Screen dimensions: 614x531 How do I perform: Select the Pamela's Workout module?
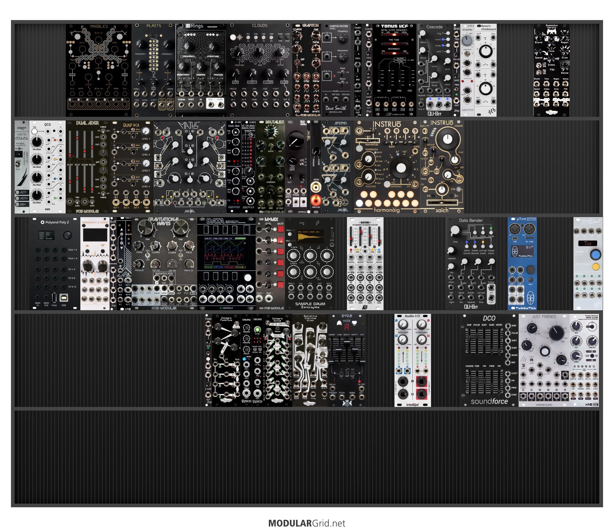click(588, 264)
